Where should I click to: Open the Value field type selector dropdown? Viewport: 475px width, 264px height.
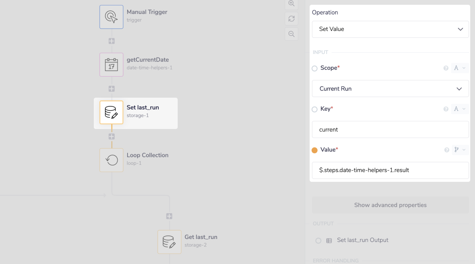click(x=459, y=150)
